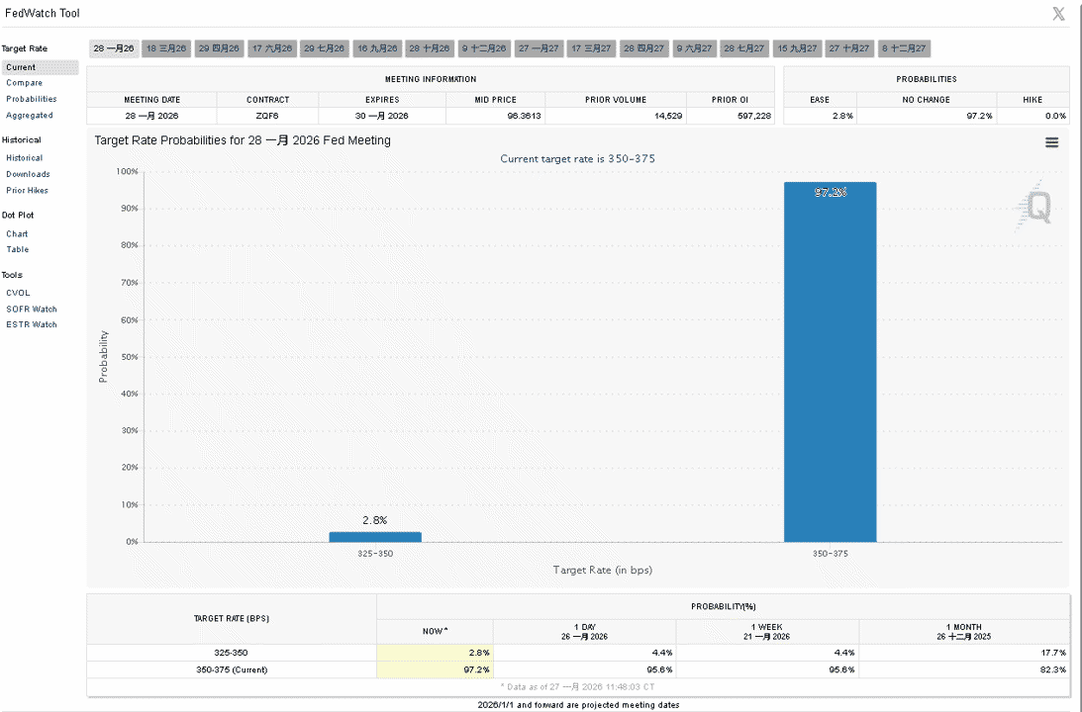1082x712 pixels.
Task: Go to the Probabilities view
Action: pyautogui.click(x=31, y=99)
